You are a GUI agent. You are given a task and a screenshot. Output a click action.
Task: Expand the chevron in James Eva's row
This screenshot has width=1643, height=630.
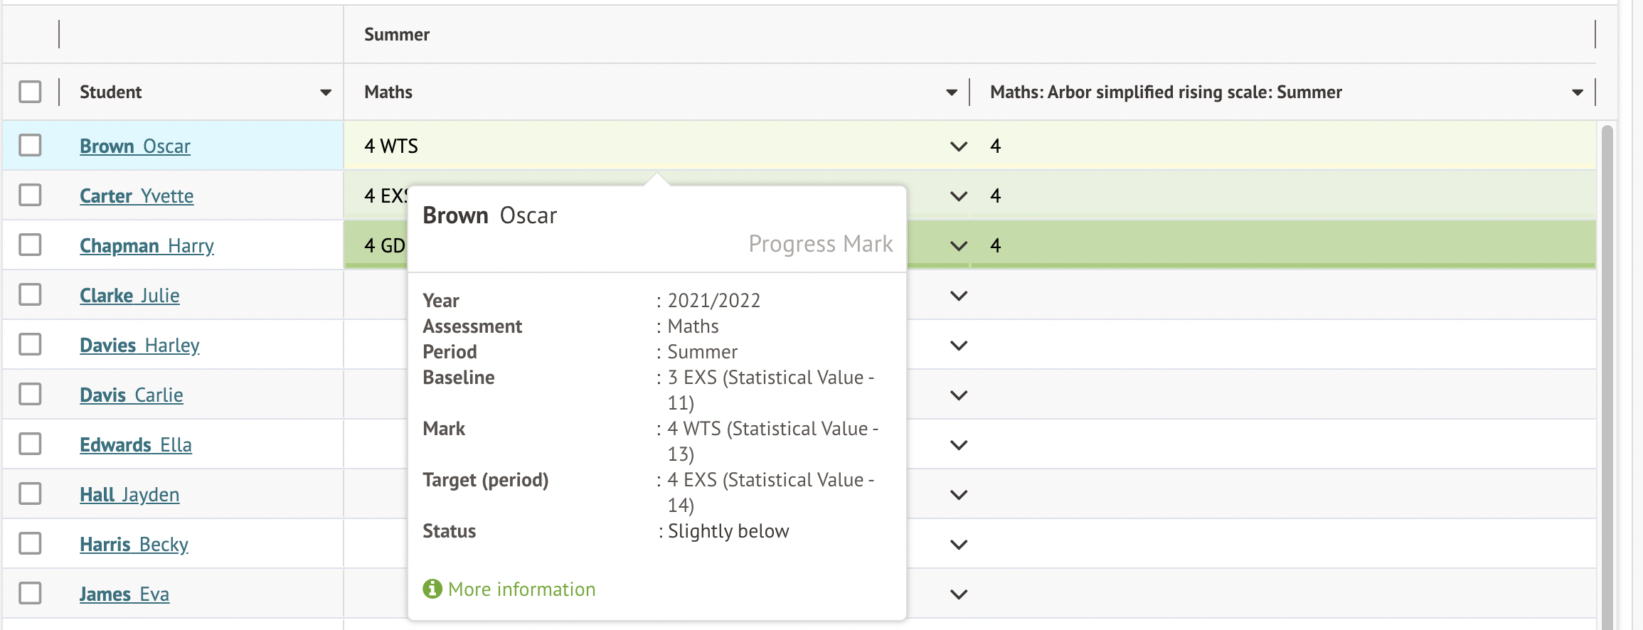click(958, 594)
